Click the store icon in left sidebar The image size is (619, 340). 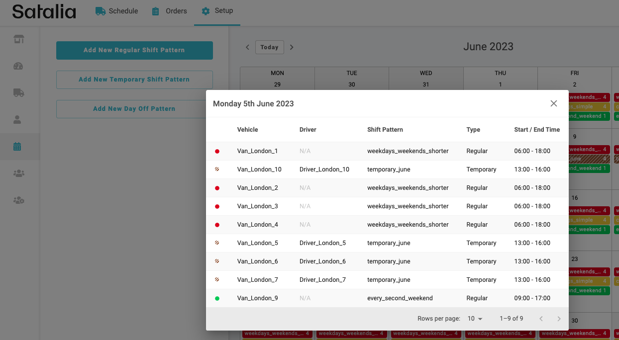click(x=19, y=39)
